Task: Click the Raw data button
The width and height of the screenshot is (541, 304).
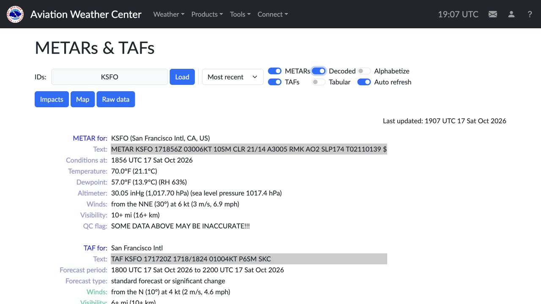Action: click(x=116, y=99)
